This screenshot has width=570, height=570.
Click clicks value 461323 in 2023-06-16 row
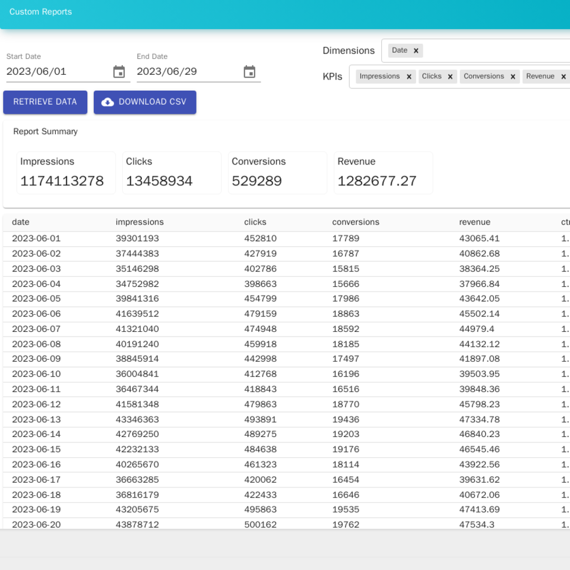coord(260,464)
